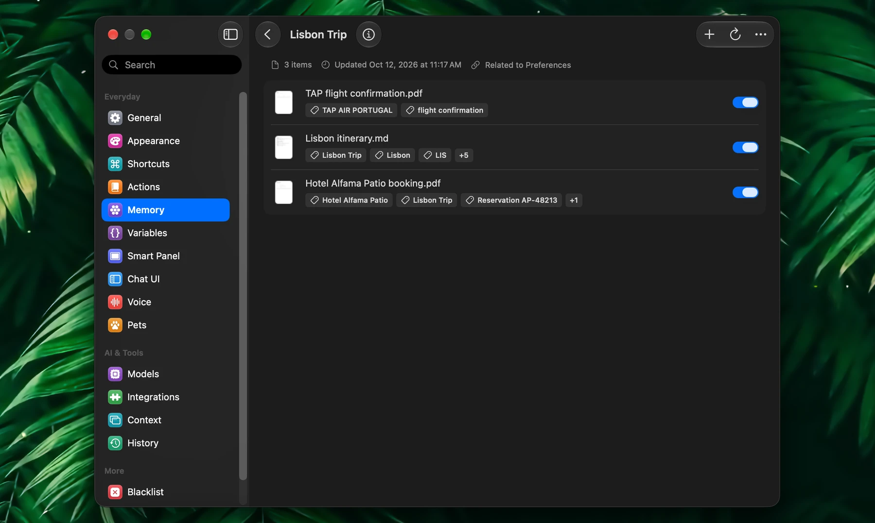Click the Models chip icon
This screenshot has width=875, height=523.
click(x=115, y=374)
